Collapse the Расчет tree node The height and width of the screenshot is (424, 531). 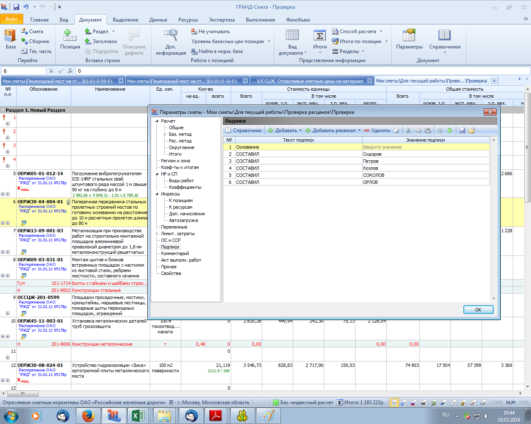point(157,121)
